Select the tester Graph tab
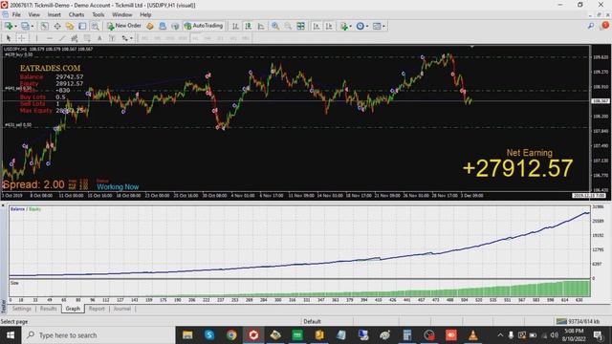Image resolution: width=612 pixels, height=344 pixels. pos(73,309)
